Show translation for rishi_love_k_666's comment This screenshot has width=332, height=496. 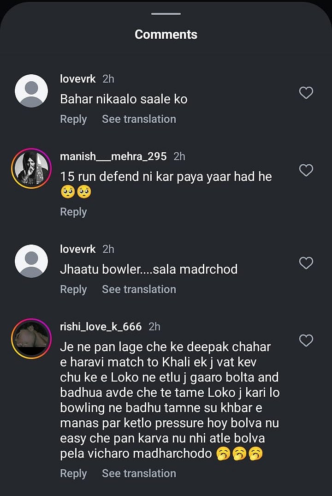click(x=139, y=473)
